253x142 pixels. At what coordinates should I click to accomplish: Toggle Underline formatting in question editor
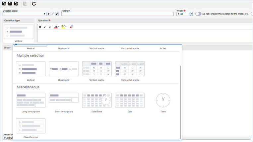click(x=49, y=27)
